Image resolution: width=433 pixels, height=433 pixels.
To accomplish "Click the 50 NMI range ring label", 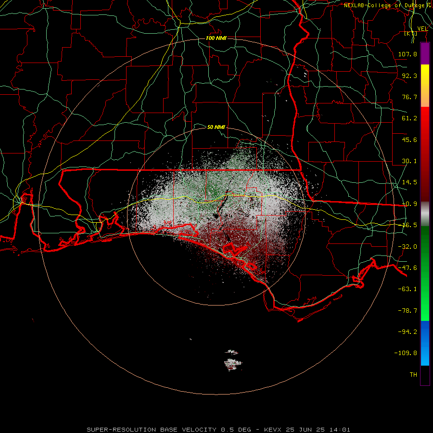I will [216, 127].
